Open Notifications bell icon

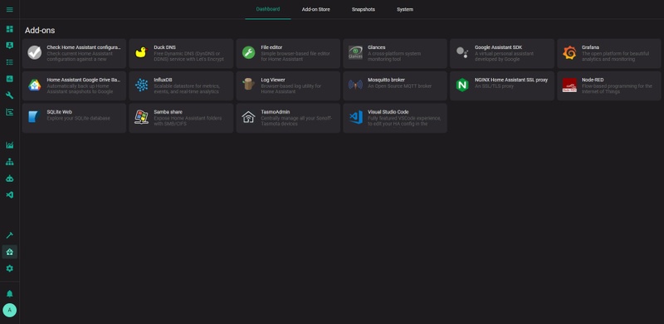[x=9, y=294]
